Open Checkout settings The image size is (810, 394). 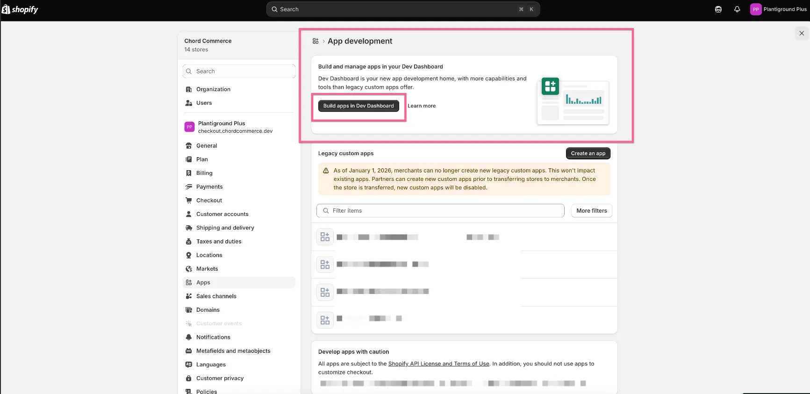pos(239,201)
